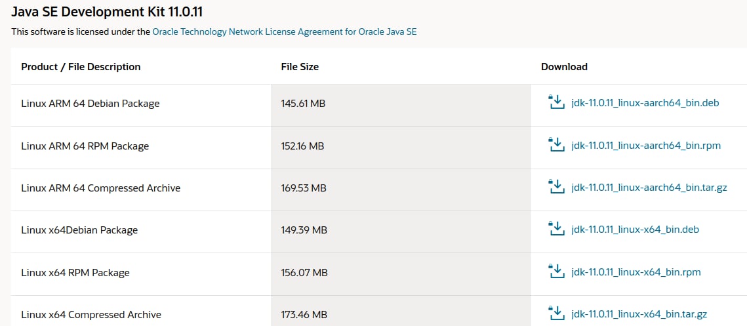Screen dimensions: 747x326
Task: Get jdk-11.0.11_linux-x64_bin.rpm via its text link
Action: coord(636,272)
